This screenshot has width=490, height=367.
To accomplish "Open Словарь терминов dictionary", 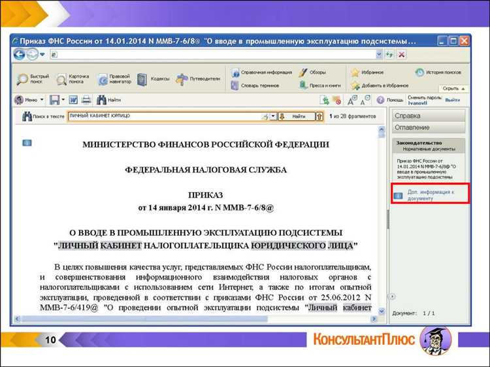I will click(255, 86).
